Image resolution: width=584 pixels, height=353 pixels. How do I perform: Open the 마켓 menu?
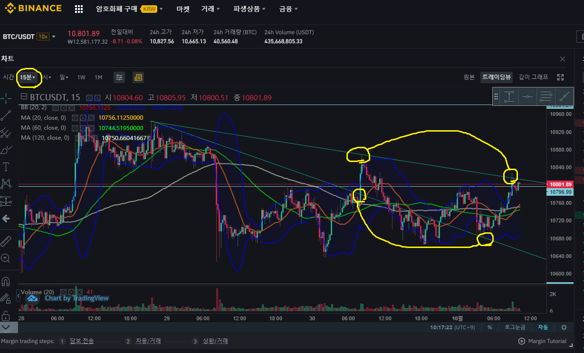[x=183, y=9]
